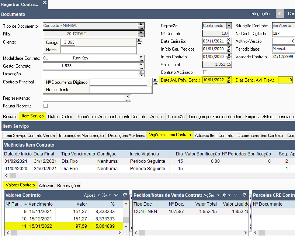Open calendar for Data Emissão
Viewport: 295px width, 237px height.
pyautogui.click(x=229, y=43)
